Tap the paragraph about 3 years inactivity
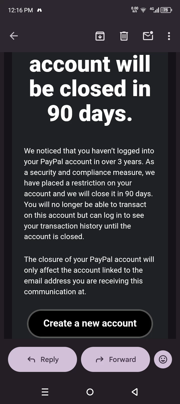180x404 pixels. [x=89, y=194]
